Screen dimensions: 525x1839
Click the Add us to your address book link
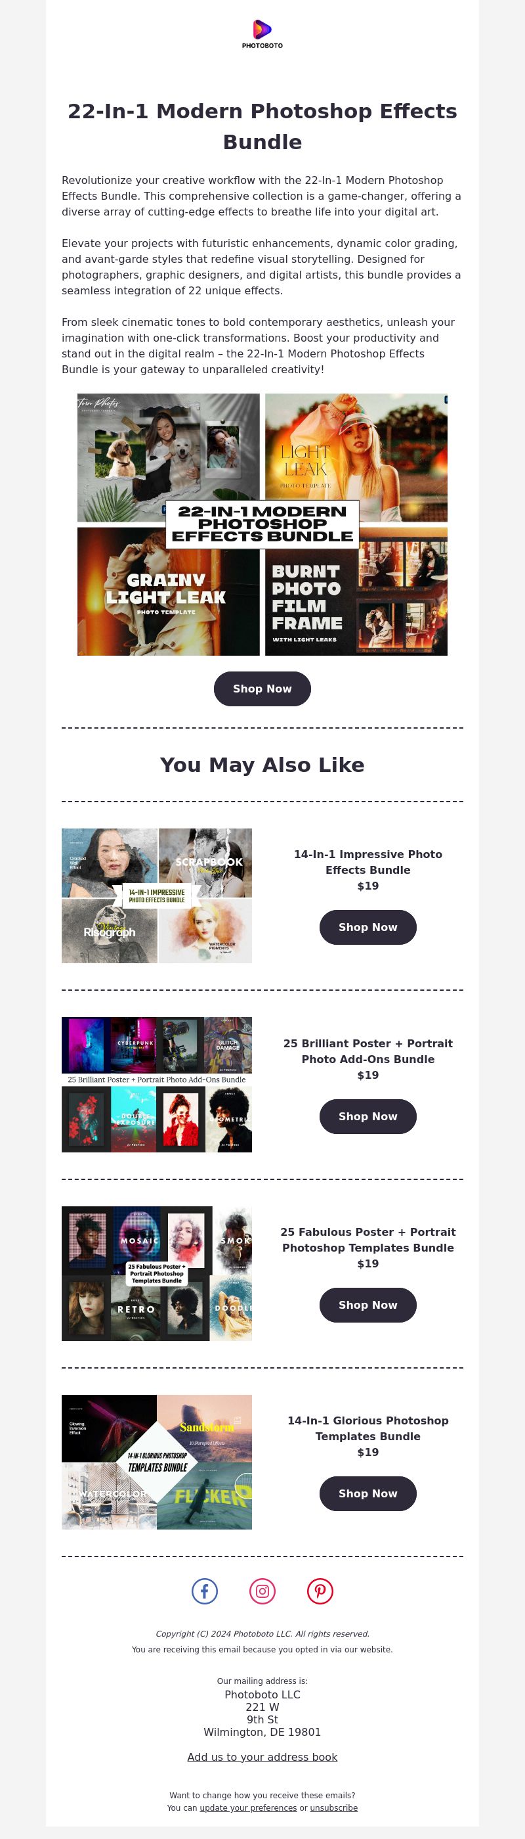pos(262,1757)
